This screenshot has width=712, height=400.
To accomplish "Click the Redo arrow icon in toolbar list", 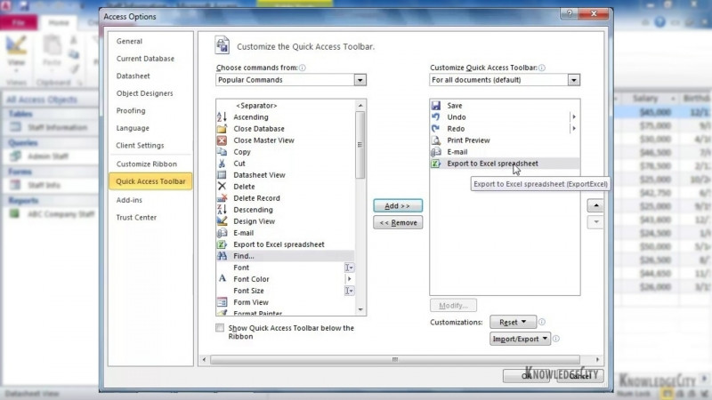I will tap(436, 129).
